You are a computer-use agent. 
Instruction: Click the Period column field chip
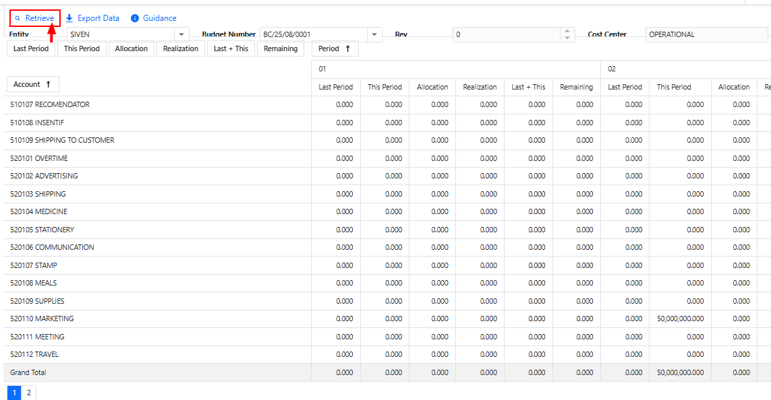tap(335, 48)
